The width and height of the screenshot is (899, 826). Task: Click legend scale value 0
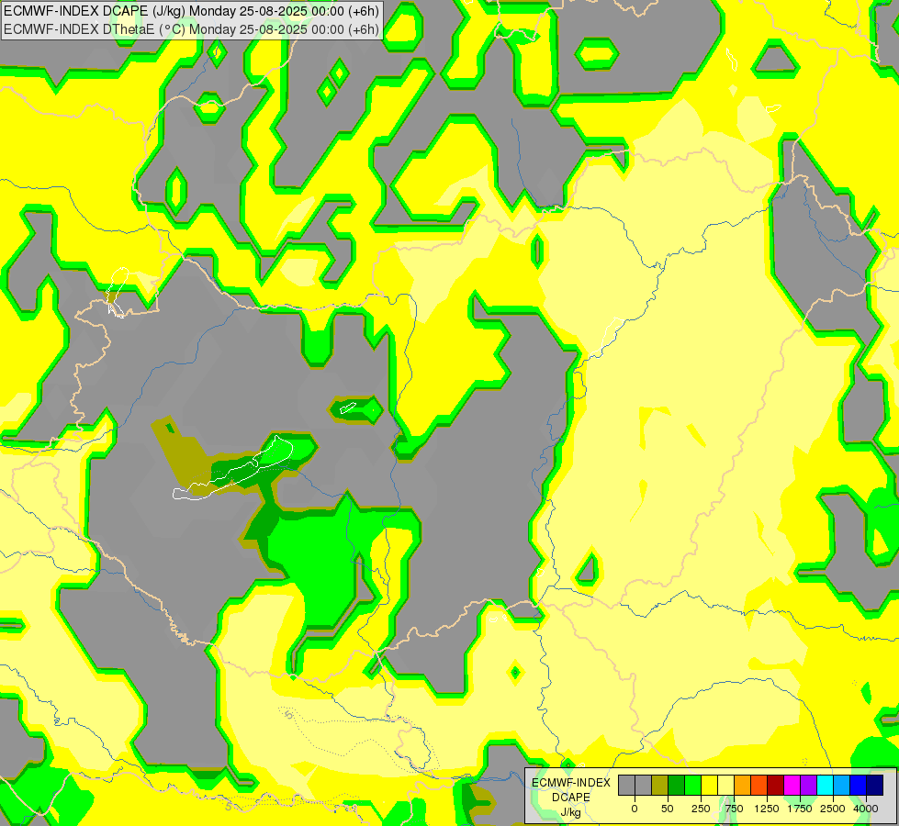[x=635, y=809]
